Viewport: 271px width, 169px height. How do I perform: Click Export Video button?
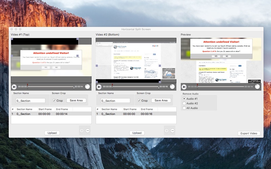[x=249, y=133]
